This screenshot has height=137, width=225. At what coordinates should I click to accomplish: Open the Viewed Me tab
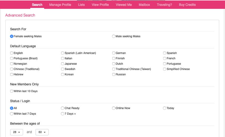click(x=124, y=5)
